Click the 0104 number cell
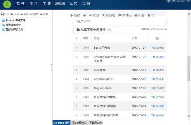 point(86,79)
